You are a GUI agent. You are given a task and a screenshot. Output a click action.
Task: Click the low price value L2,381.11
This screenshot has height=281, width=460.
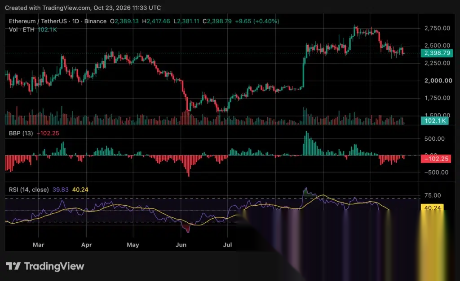pos(186,22)
